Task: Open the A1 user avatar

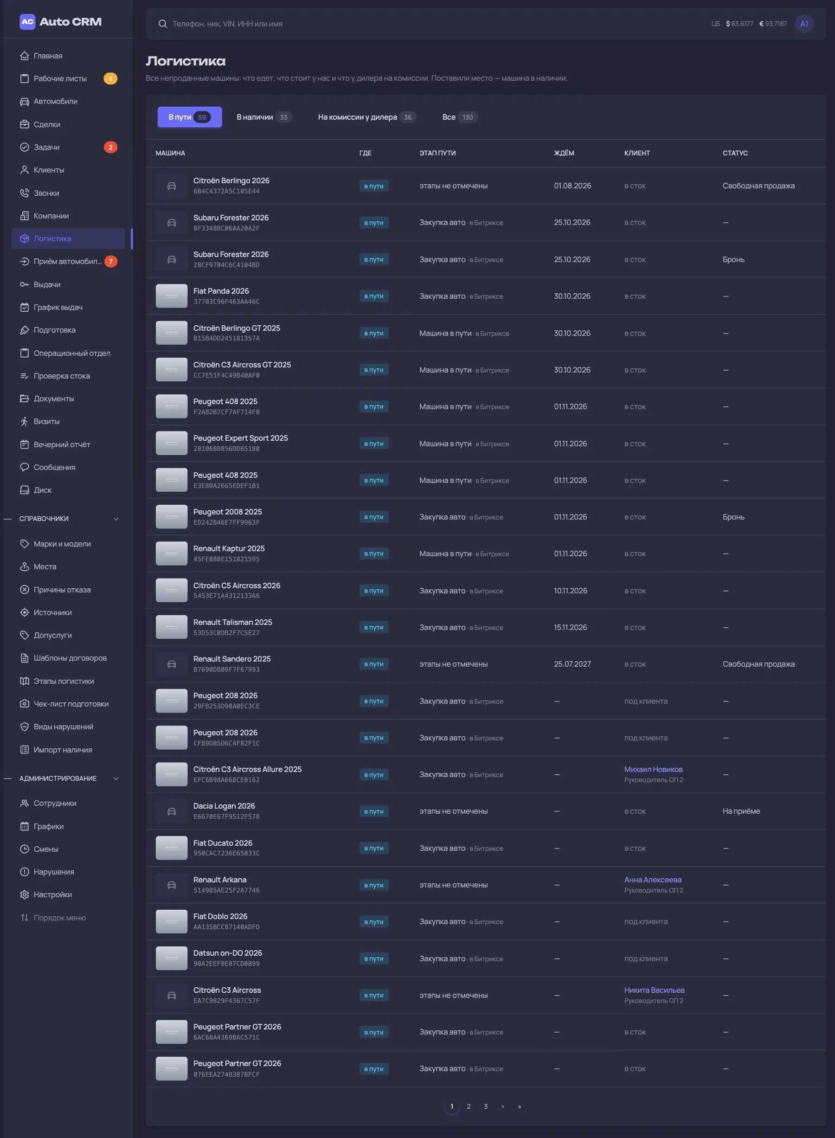Action: click(x=803, y=24)
